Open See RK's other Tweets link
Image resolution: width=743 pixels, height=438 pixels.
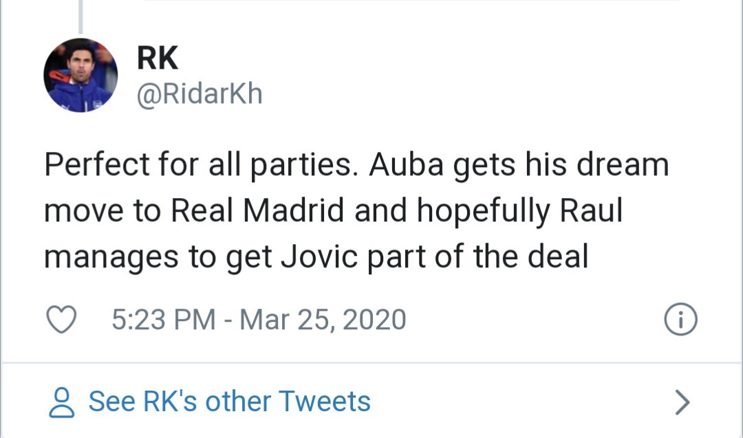230,401
